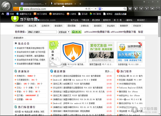Open the office2003免费版下载 link

point(97,32)
